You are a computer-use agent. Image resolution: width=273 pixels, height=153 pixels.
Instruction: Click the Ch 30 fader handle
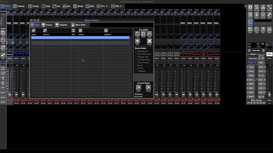203,94
